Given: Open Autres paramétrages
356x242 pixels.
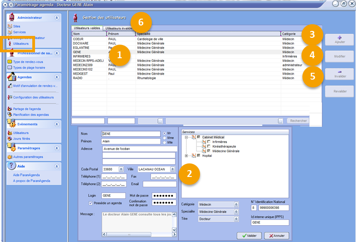Looking at the screenshot, I should pos(28,157).
